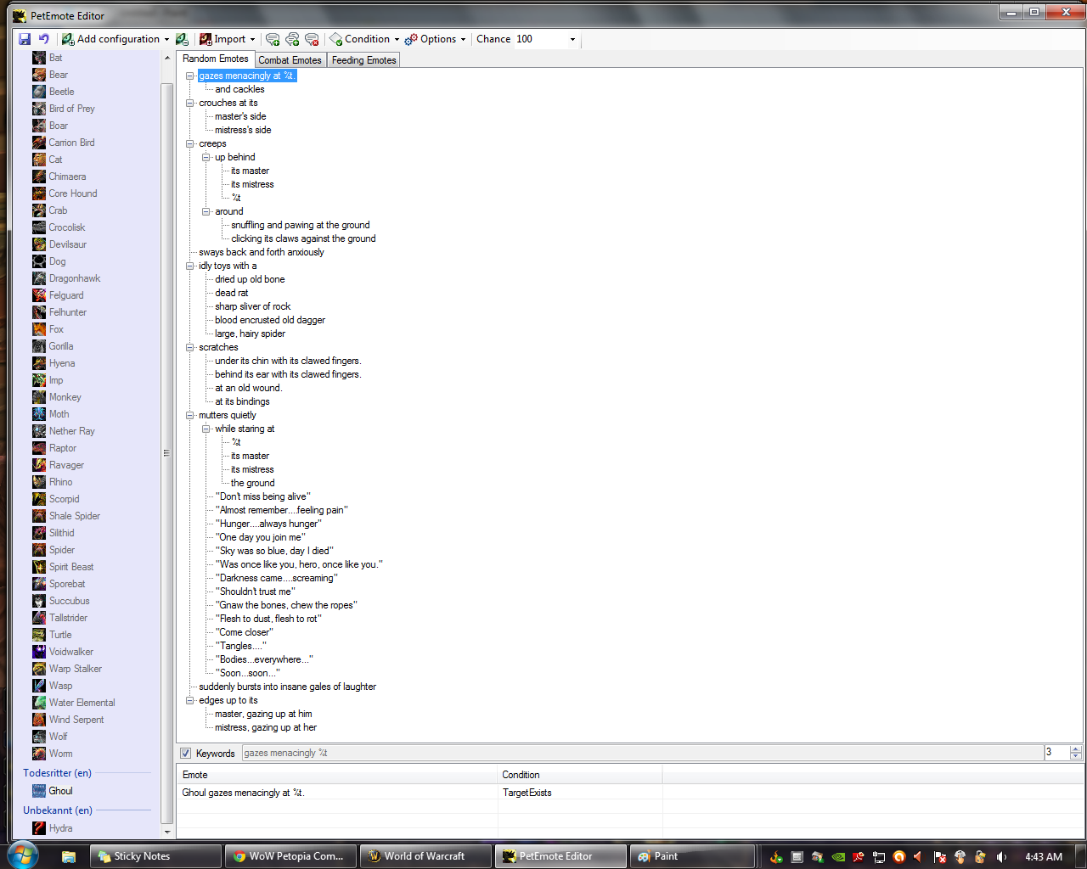Select 'suddenly bursts into insane gales of laughter'
1087x869 pixels.
[287, 687]
